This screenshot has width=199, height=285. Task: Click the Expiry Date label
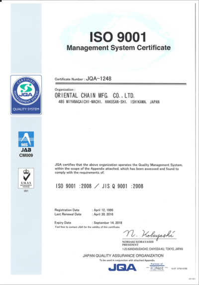click(63, 223)
